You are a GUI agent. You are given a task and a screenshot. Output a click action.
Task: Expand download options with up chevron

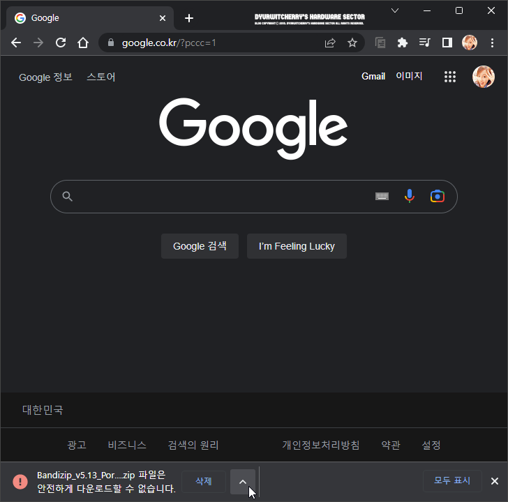[243, 482]
